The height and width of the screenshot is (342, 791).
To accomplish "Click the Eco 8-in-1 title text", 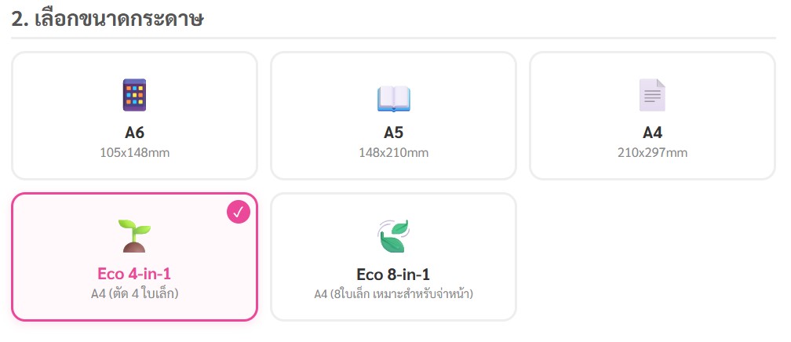I will pos(393,274).
